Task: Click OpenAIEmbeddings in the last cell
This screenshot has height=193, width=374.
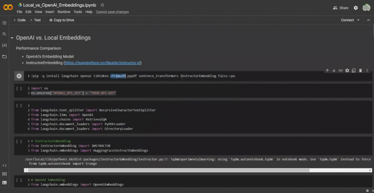Action: (108, 185)
